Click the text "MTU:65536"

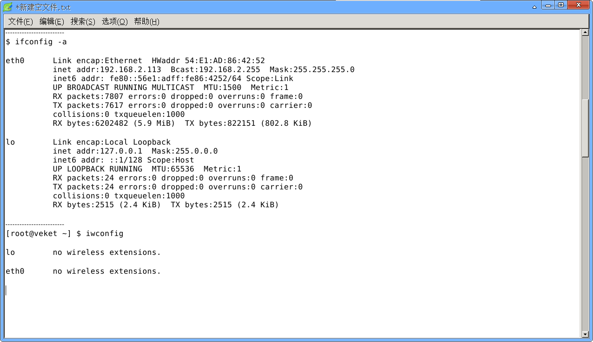coord(173,169)
